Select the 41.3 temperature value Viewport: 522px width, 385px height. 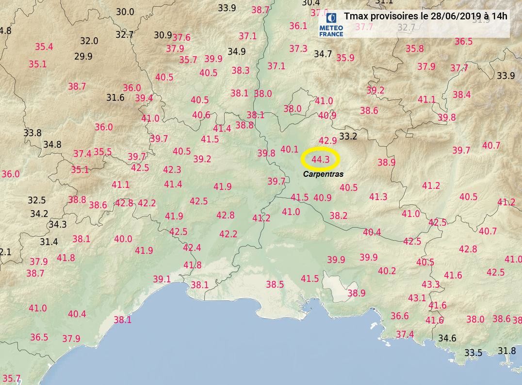coord(378,197)
